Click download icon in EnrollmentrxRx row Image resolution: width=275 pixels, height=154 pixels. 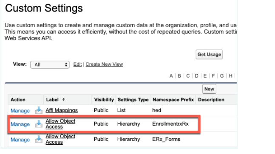[x=39, y=124]
